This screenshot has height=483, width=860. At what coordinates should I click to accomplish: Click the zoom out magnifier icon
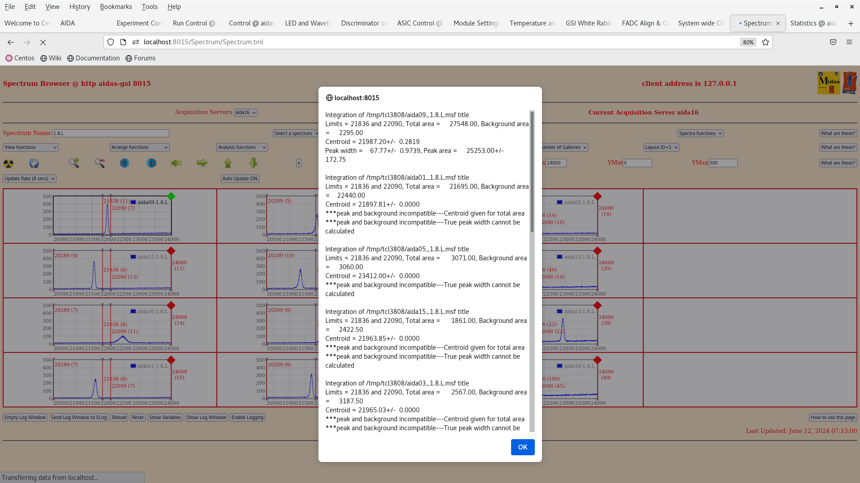coord(99,163)
